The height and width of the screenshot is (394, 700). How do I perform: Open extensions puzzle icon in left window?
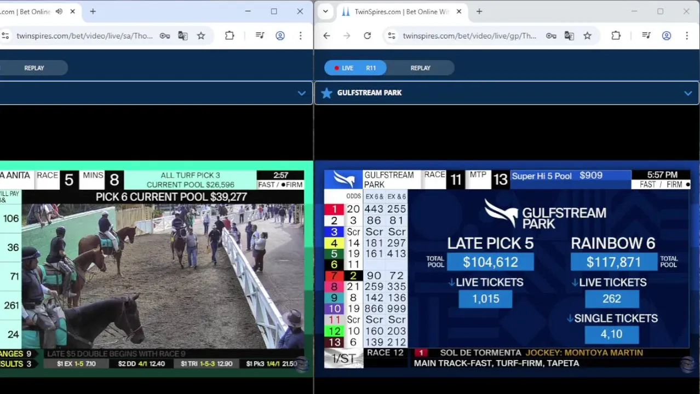(x=229, y=36)
